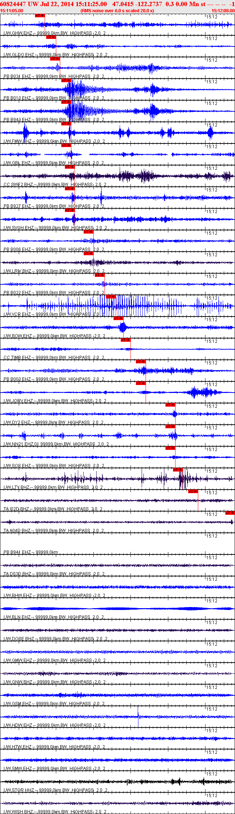The image size is (235, 814).
Task: Click the 15:12:08.00 end time label
Action: pyautogui.click(x=223, y=11)
